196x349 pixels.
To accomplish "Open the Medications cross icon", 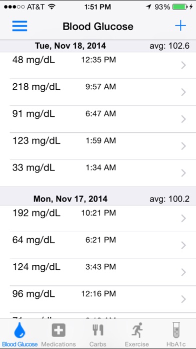I will coord(58,330).
